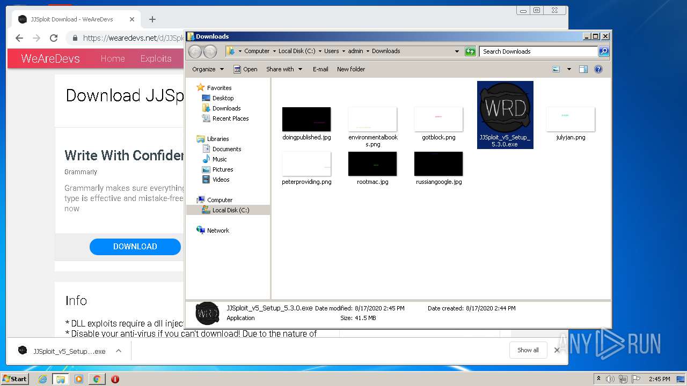Select Network in navigation pane
This screenshot has width=687, height=386.
tap(218, 231)
